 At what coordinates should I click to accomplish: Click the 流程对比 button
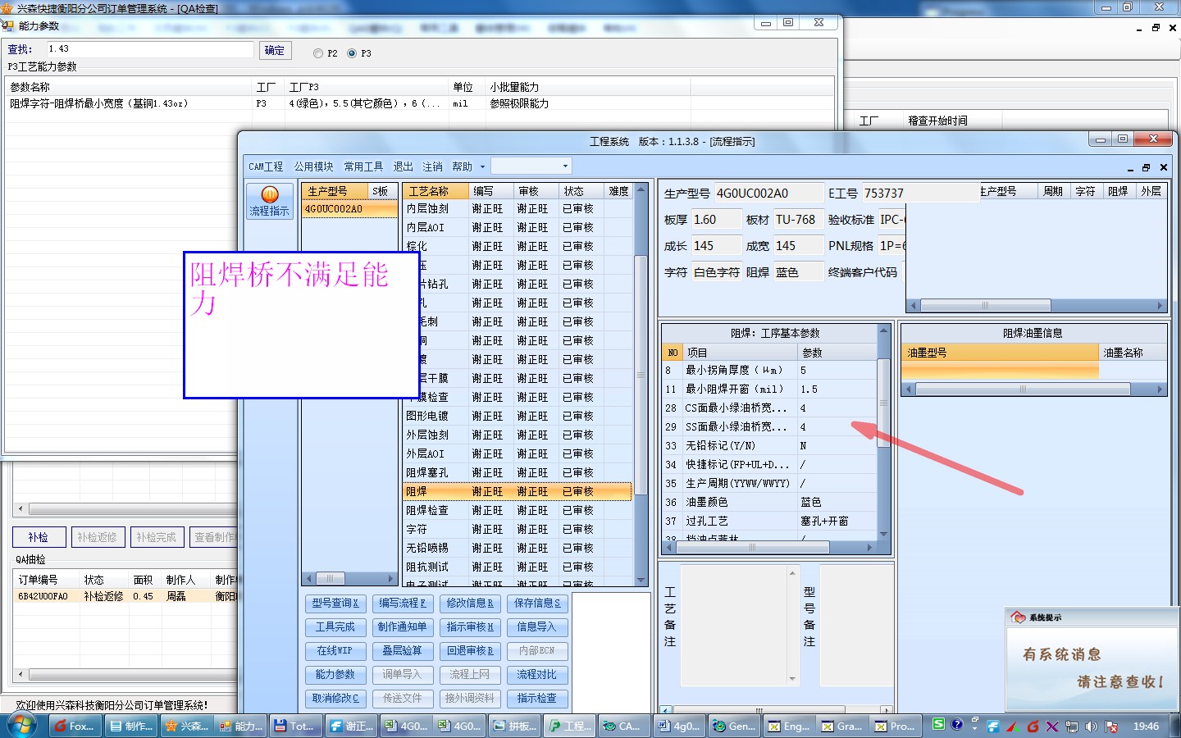[x=537, y=674]
